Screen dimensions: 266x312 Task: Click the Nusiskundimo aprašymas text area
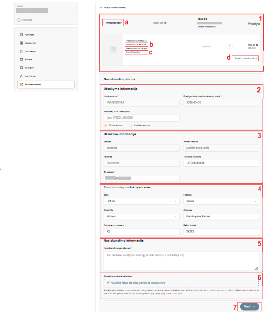pos(181,261)
